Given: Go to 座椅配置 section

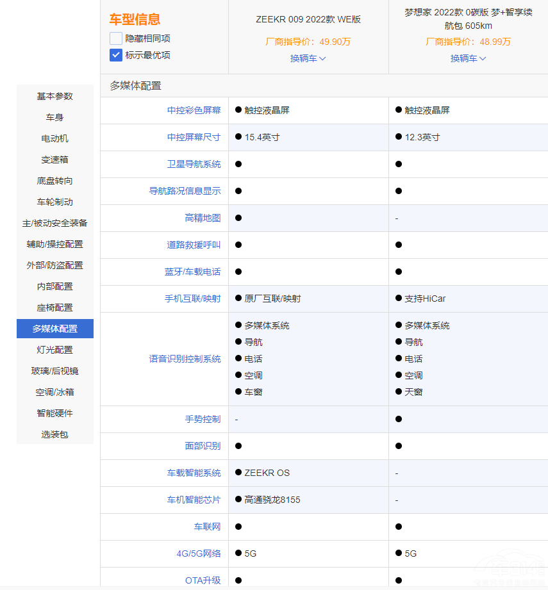Looking at the screenshot, I should (x=55, y=307).
